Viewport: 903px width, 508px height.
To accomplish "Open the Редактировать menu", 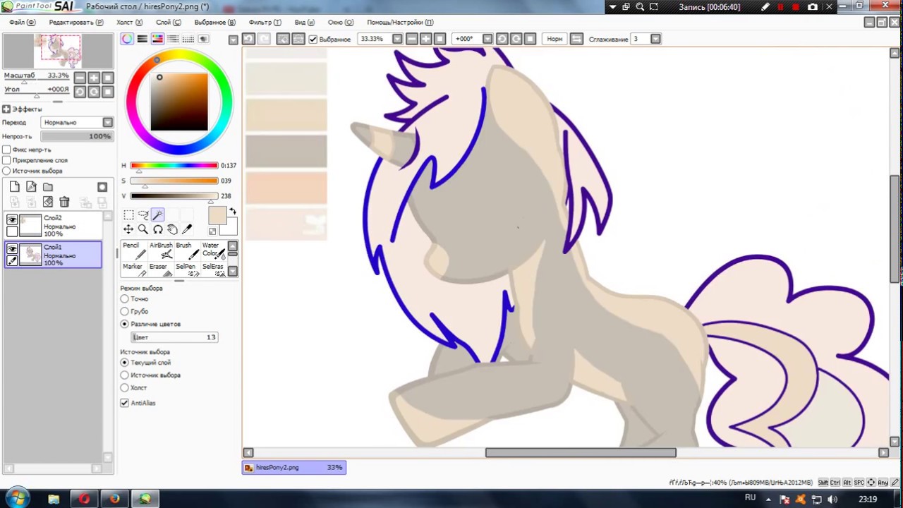I will tap(75, 23).
